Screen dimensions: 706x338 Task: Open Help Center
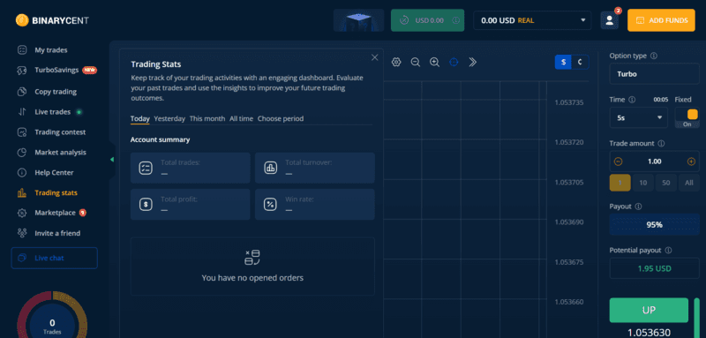pyautogui.click(x=54, y=173)
